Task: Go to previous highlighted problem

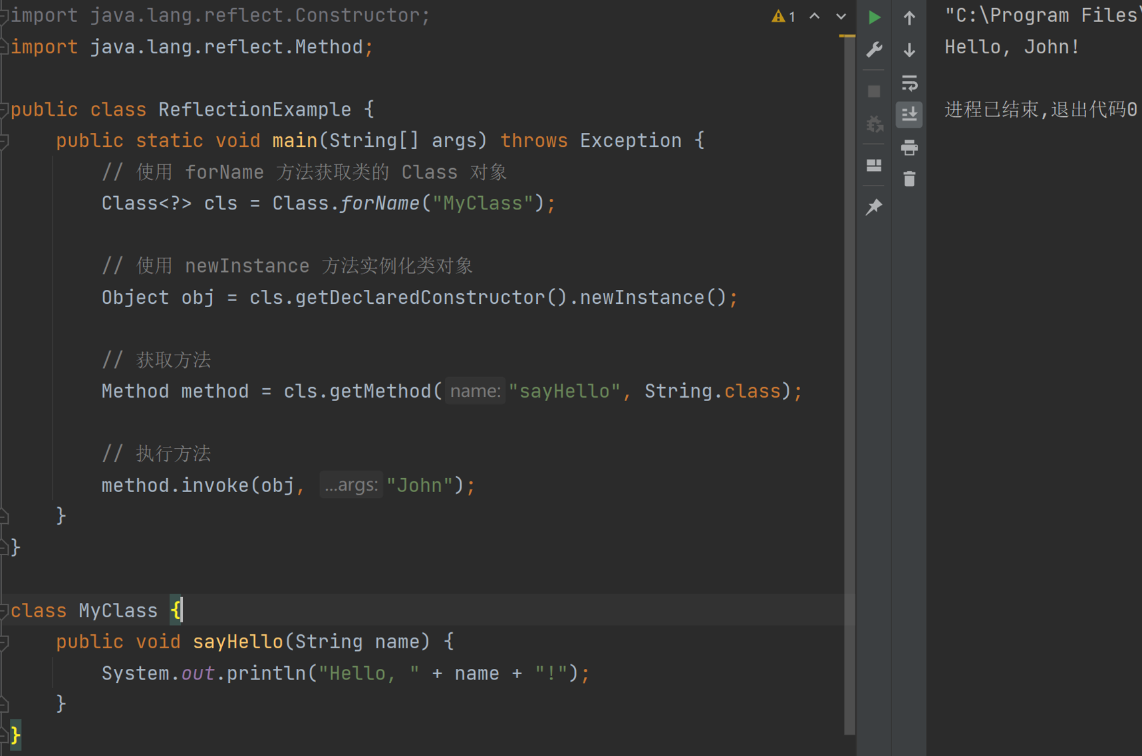Action: pos(815,17)
